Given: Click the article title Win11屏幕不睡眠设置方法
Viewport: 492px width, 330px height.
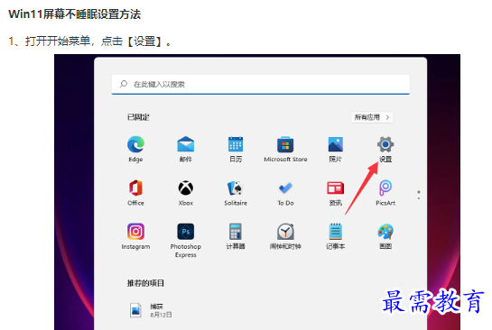Looking at the screenshot, I should click(x=75, y=14).
